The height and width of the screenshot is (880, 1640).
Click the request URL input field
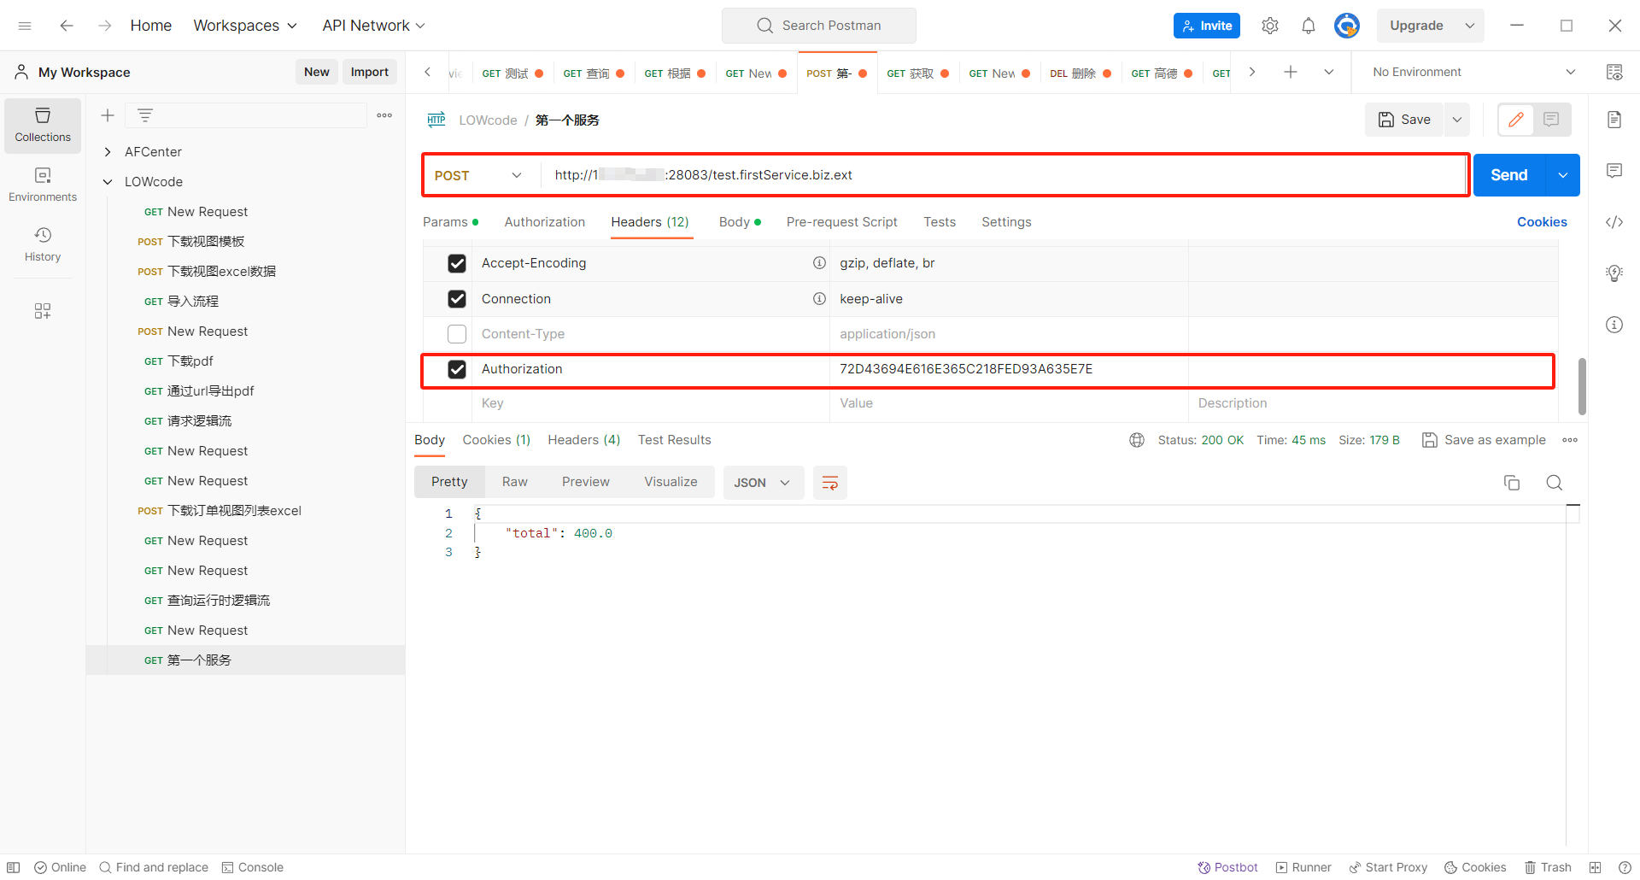point(999,175)
